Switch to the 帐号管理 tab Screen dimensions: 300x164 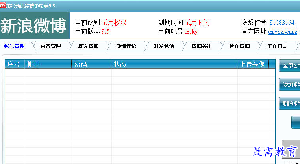(x=15, y=46)
